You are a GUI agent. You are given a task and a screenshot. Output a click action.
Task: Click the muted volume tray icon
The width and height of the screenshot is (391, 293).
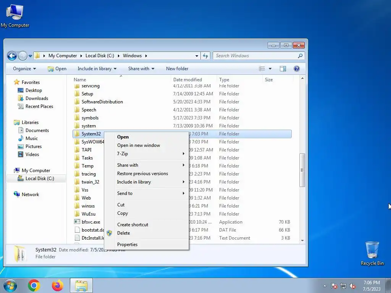[x=352, y=286]
